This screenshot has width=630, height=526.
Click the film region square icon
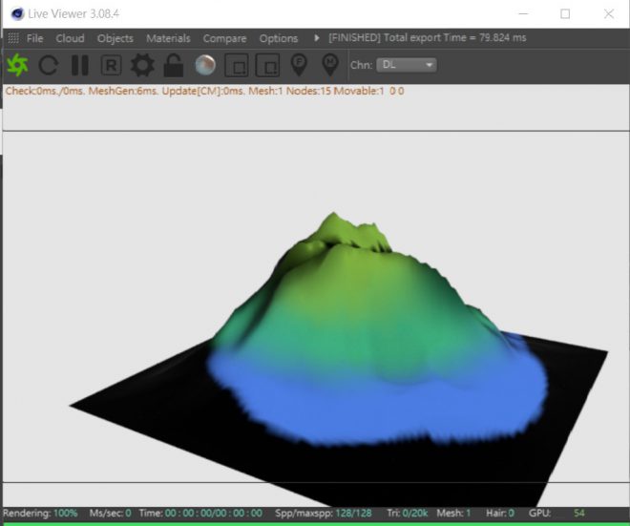pos(267,65)
